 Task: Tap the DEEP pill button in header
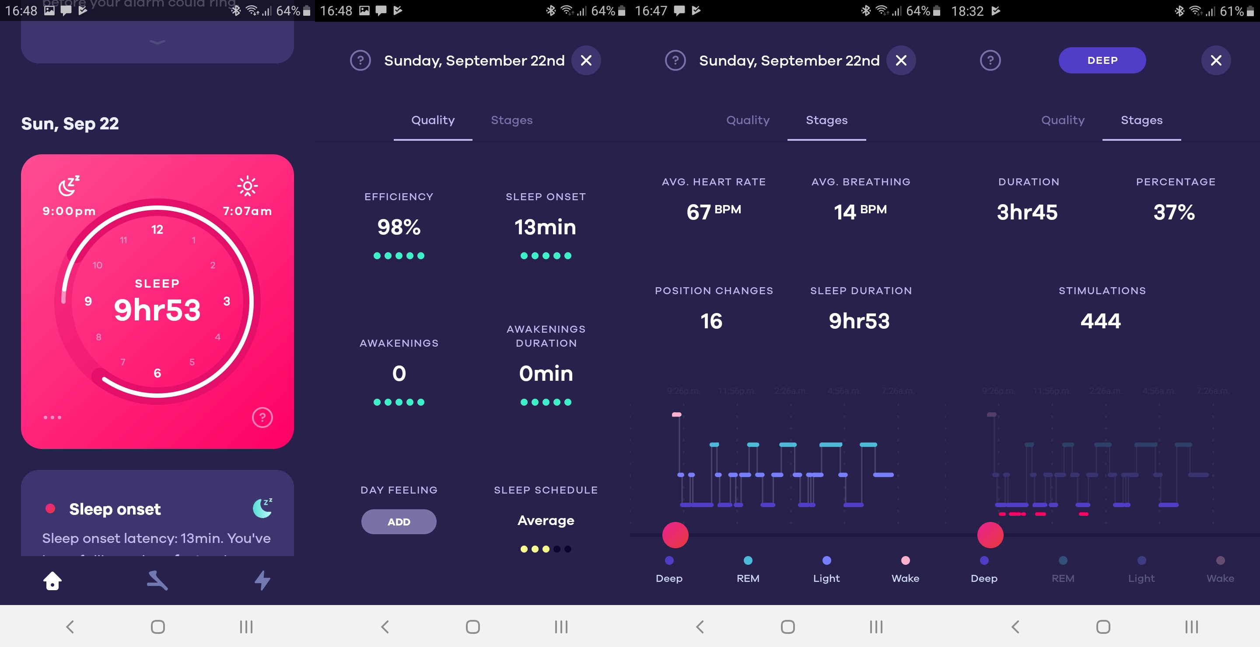[x=1102, y=61]
